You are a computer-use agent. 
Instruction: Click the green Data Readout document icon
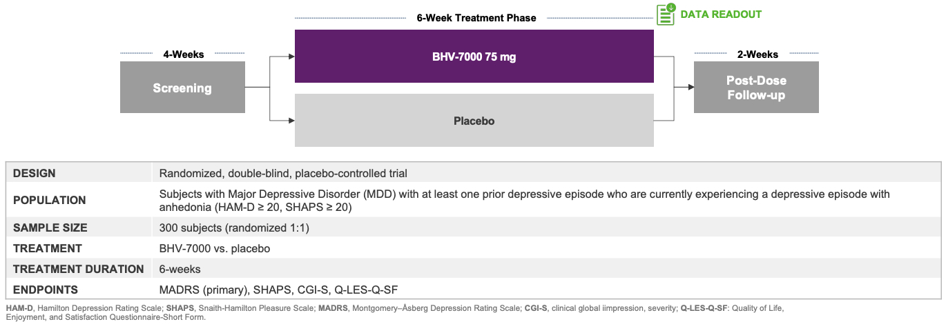tap(666, 14)
